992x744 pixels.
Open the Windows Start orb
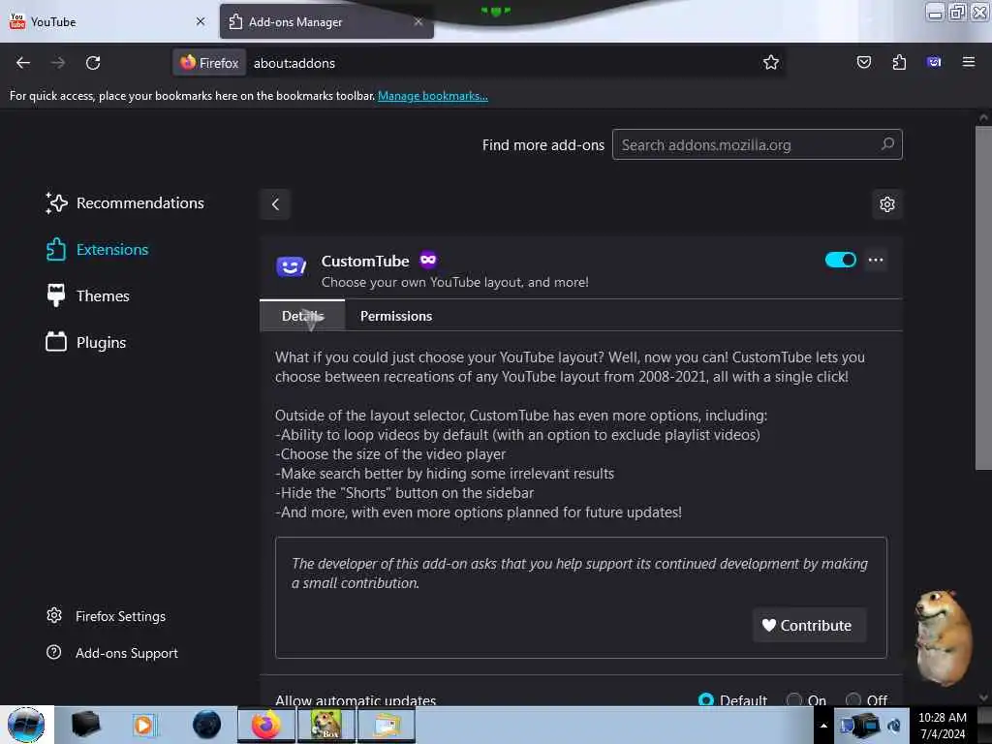click(26, 725)
